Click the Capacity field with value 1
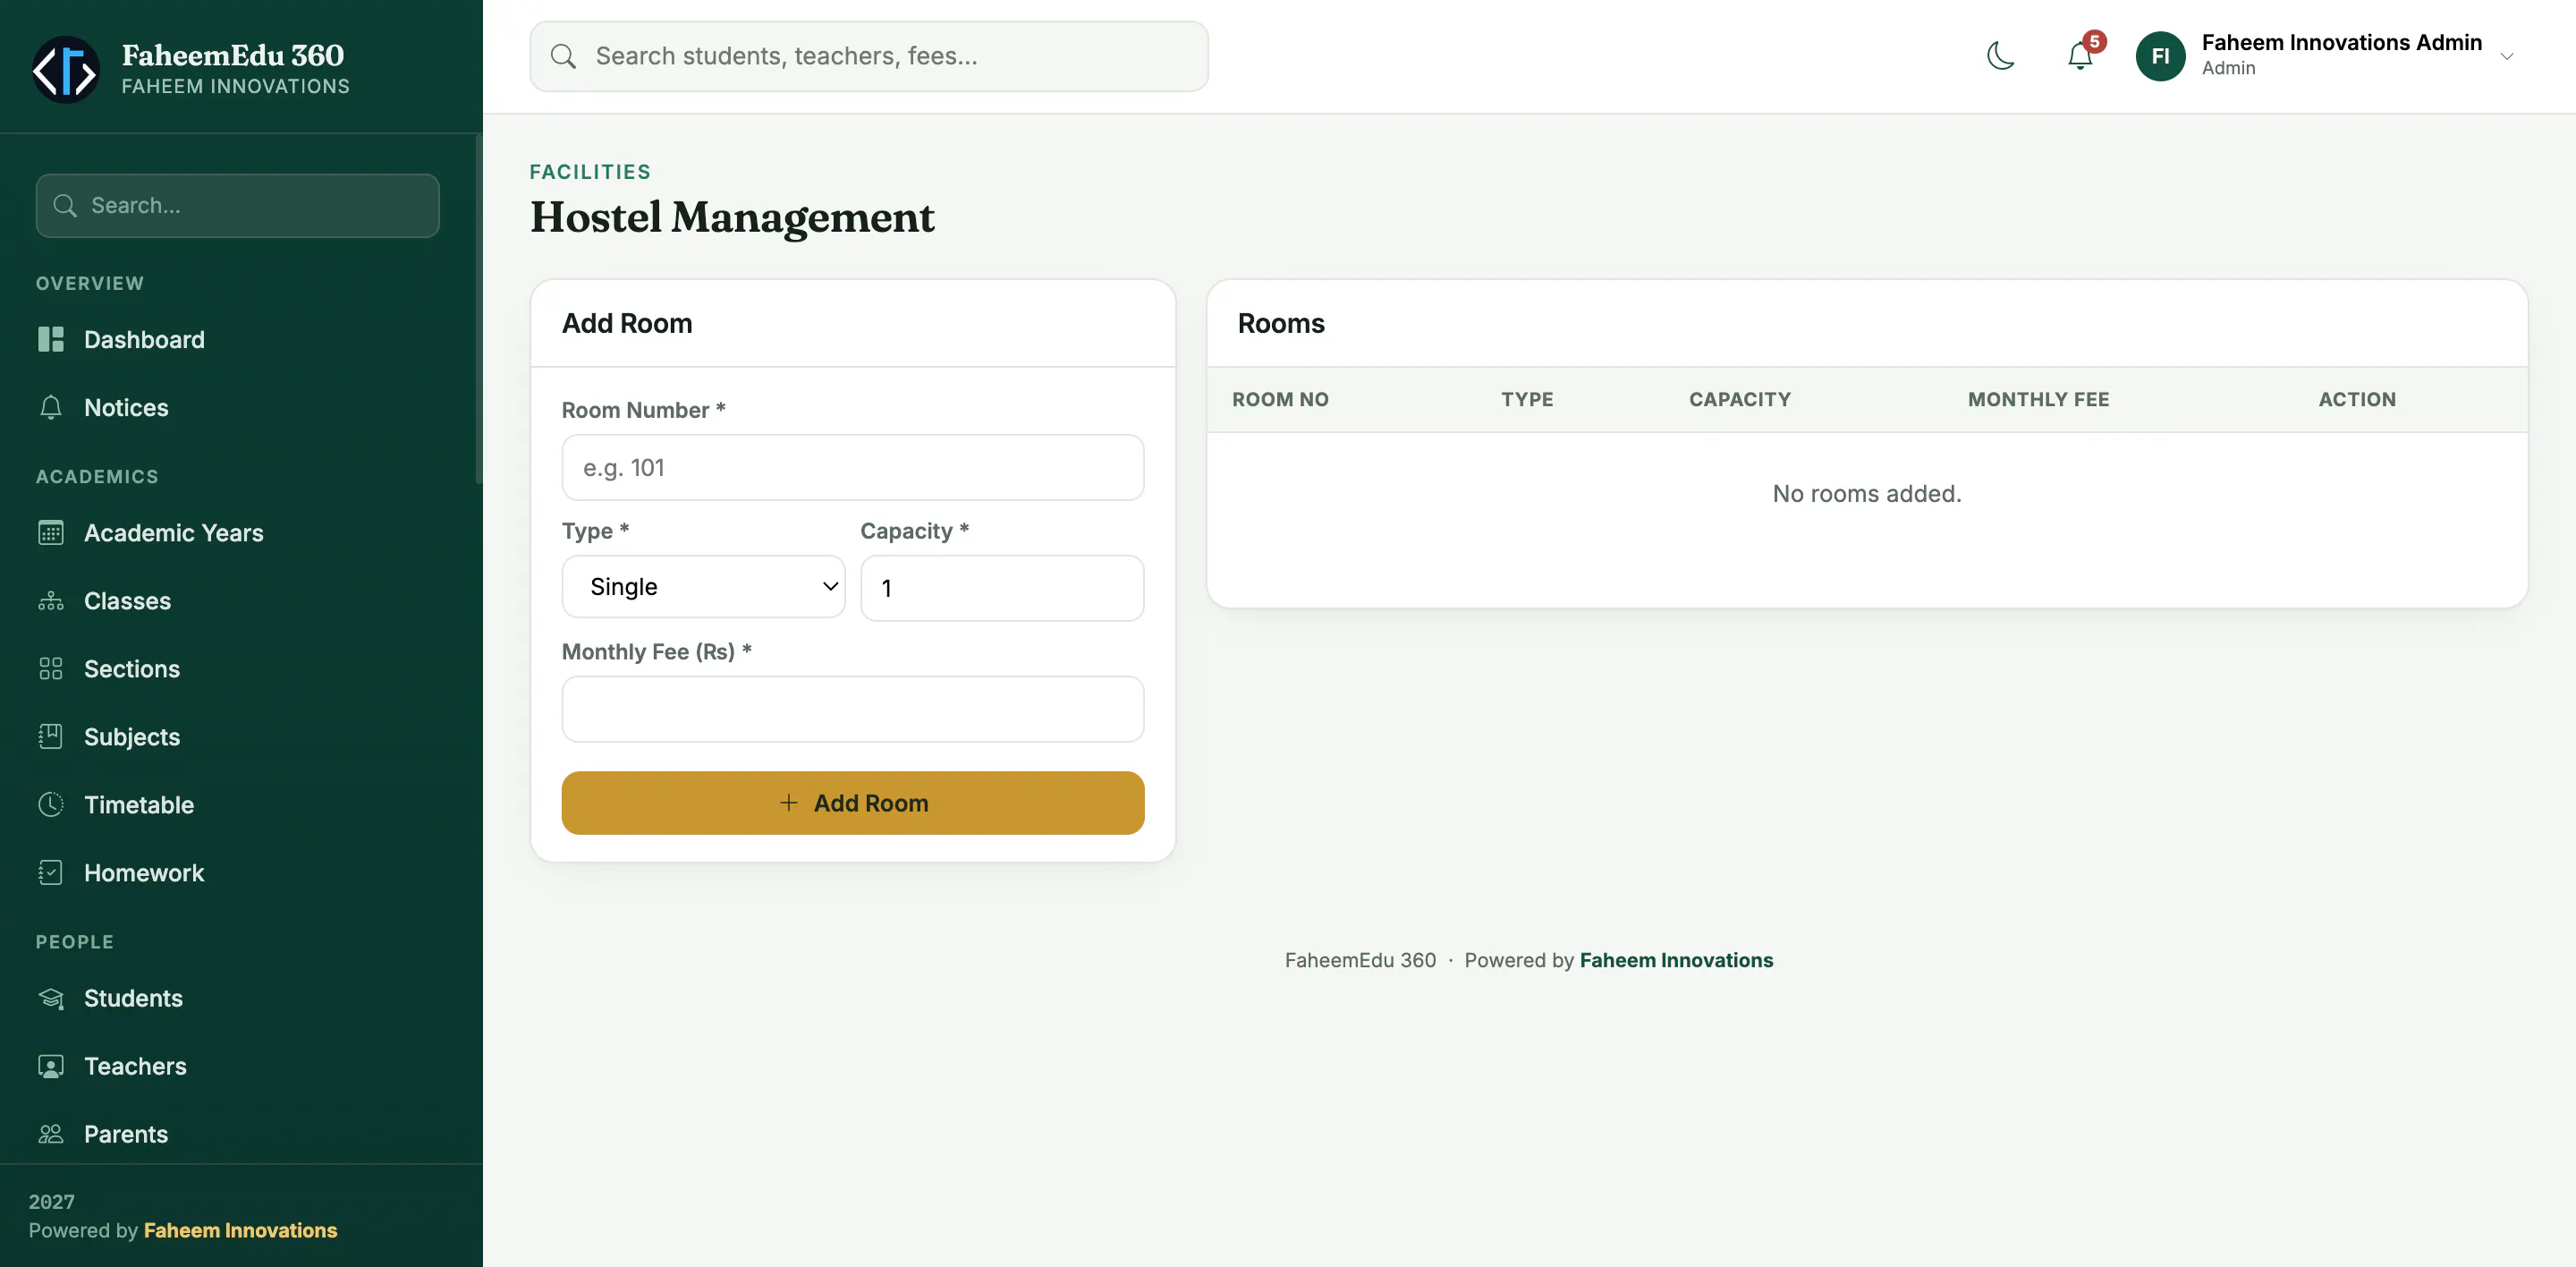 [x=1002, y=588]
